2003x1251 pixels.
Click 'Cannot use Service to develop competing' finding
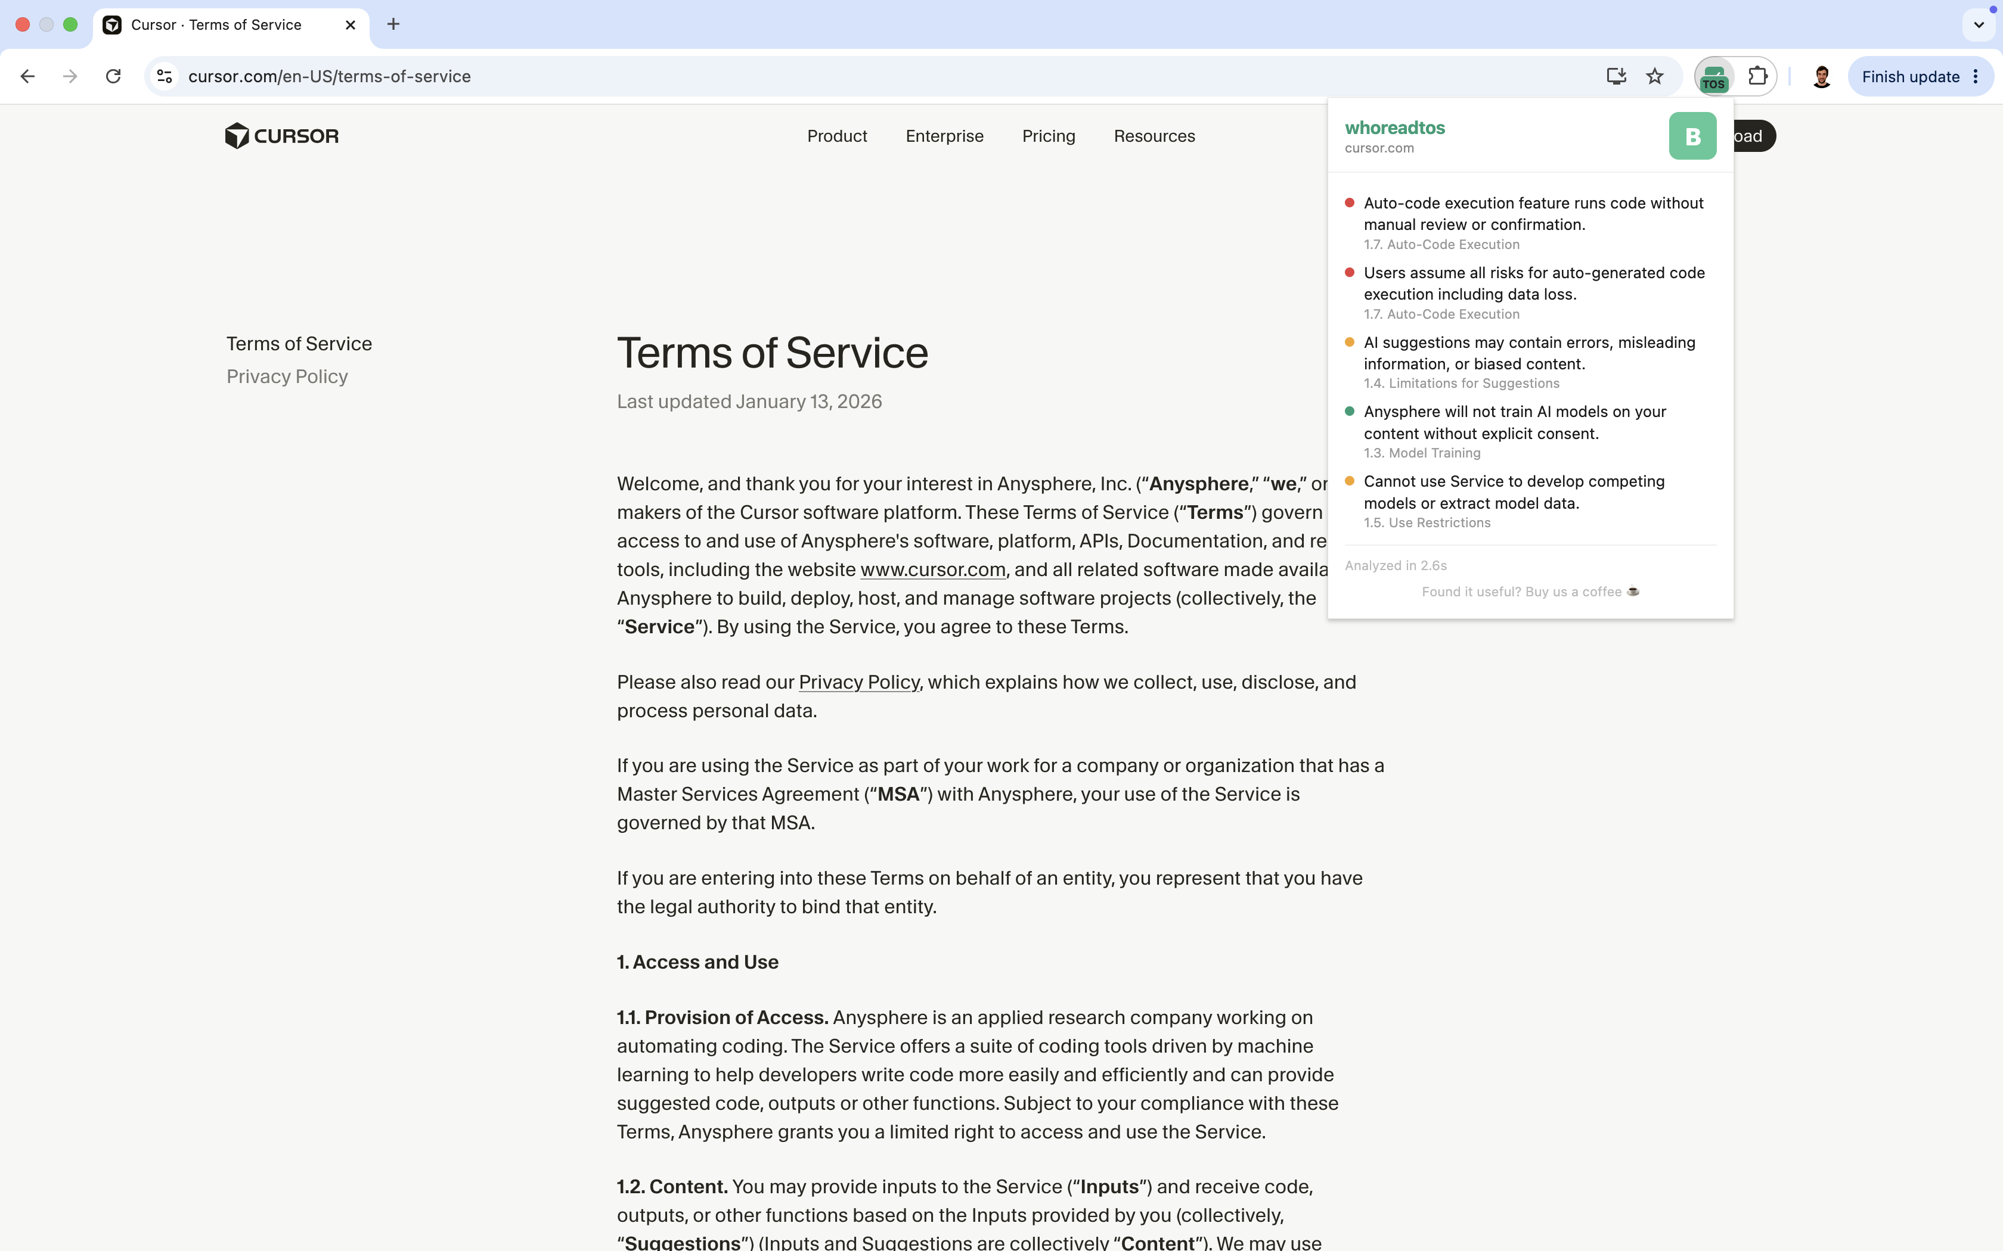tap(1514, 491)
